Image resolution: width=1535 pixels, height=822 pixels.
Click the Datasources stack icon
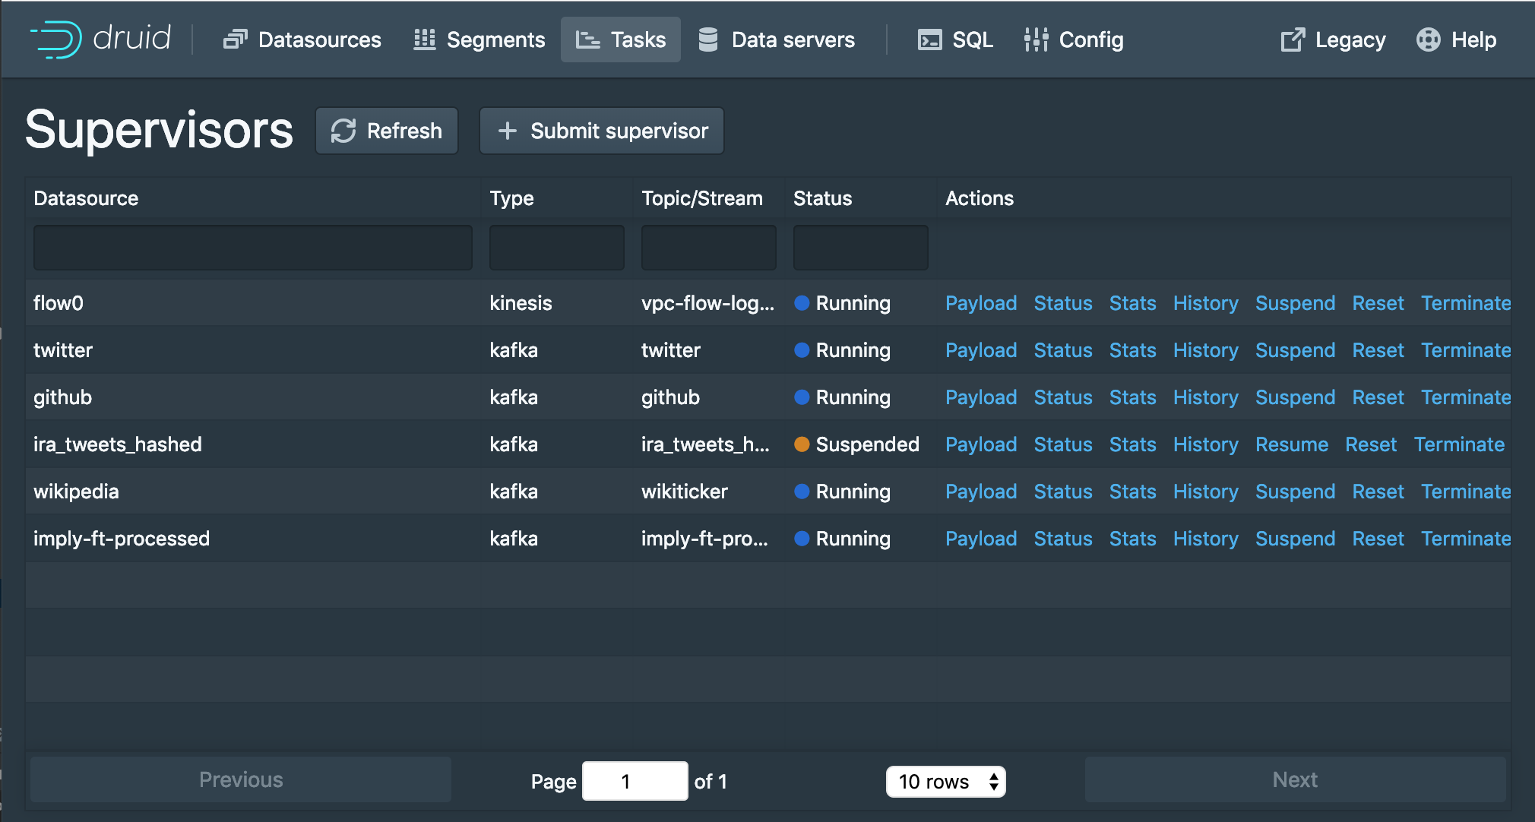tap(235, 40)
